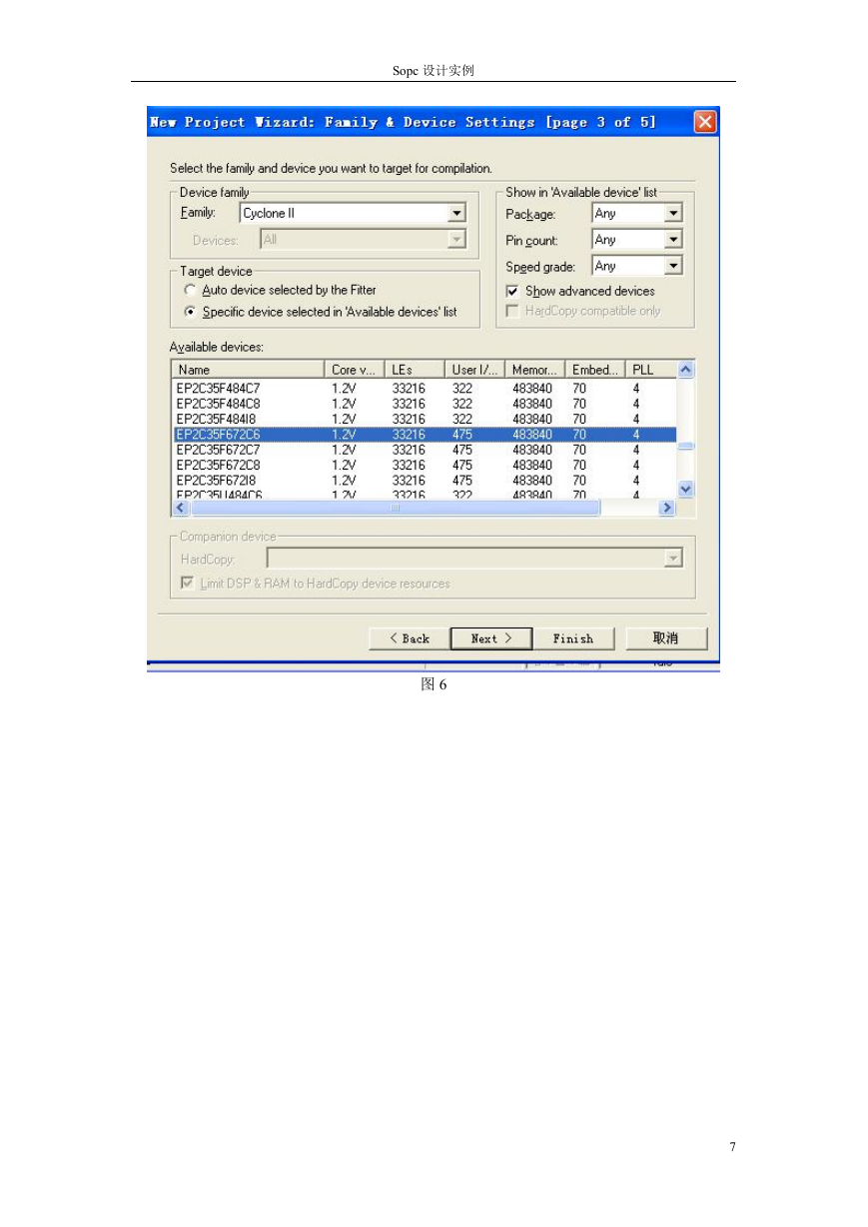Select device EP2C35F484I8
Viewport: 868px width, 1227px height.
[424, 419]
